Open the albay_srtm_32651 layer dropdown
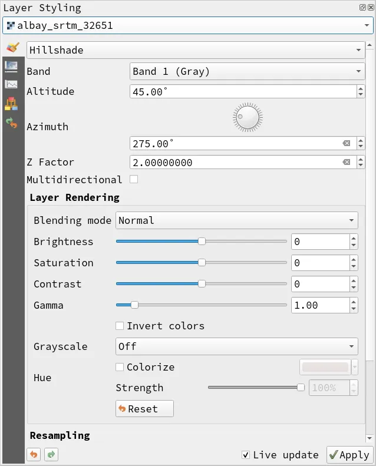 tap(188, 25)
